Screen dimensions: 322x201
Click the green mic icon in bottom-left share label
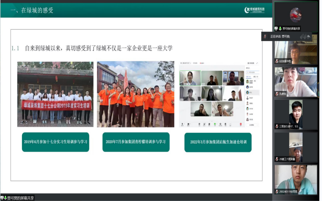pyautogui.click(x=5, y=198)
